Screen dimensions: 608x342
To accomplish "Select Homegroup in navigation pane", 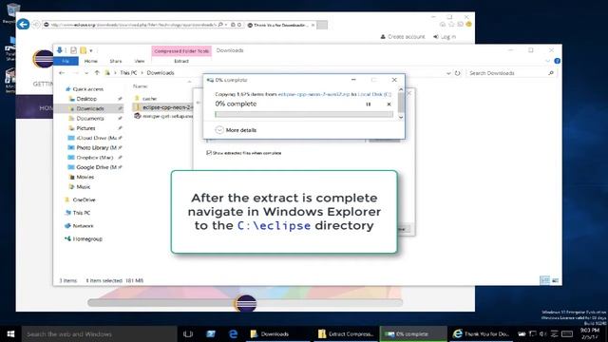I will point(87,238).
